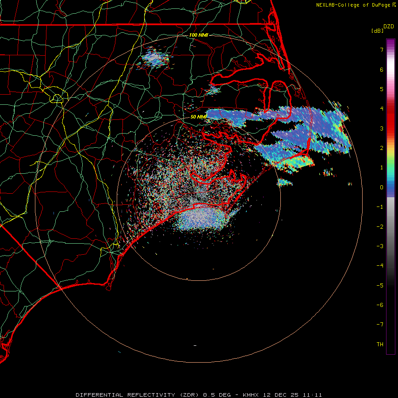398x398 pixels.
Task: Click the -6 value on color scale
Action: (x=380, y=305)
